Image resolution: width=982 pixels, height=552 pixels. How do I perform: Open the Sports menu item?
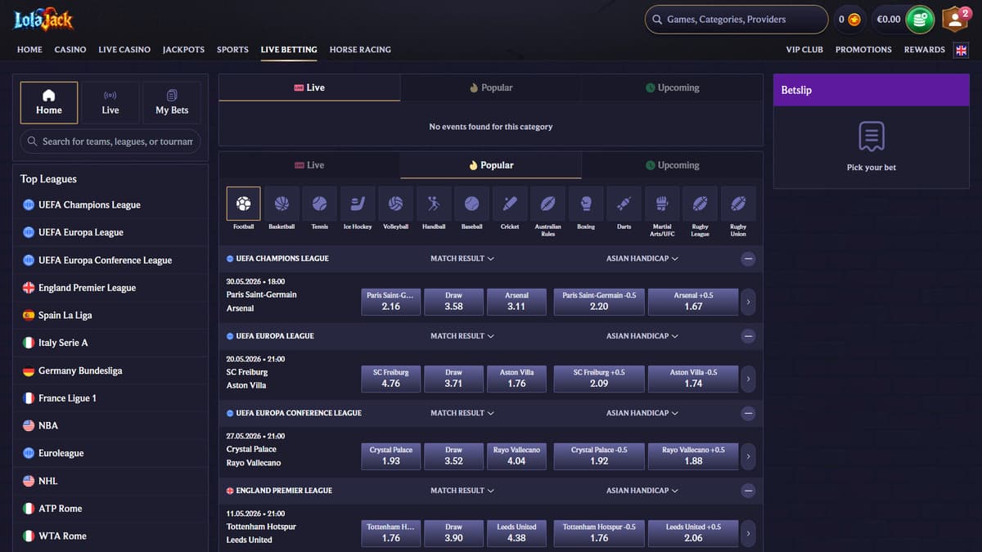click(x=232, y=50)
